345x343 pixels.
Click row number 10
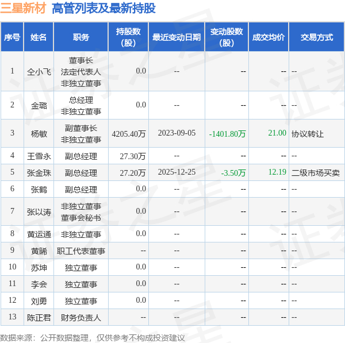(x=12, y=267)
